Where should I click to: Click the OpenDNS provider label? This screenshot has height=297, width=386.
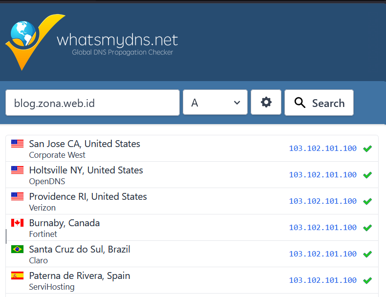click(47, 181)
